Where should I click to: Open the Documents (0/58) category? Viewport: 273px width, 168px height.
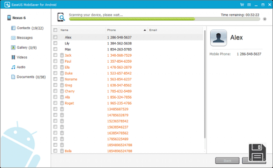coord(29,77)
